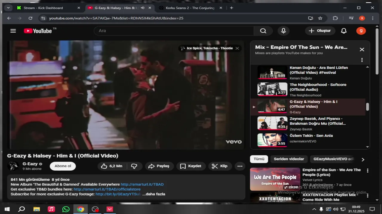Viewport: 382px width, 214px height.
Task: Open Windows notification center
Action: [372, 209]
